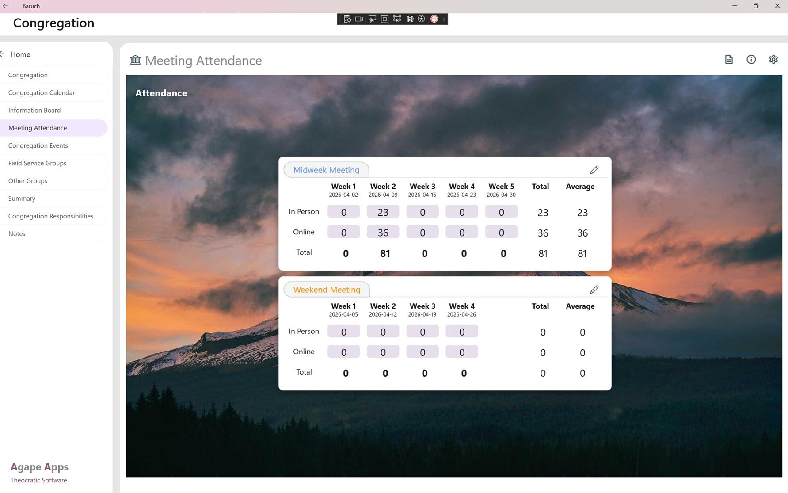Open the report document icon
788x493 pixels.
click(729, 59)
